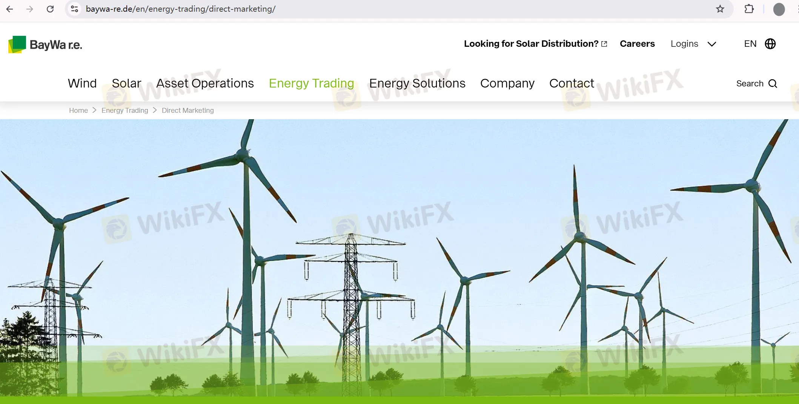Open the Energy Solutions menu
The width and height of the screenshot is (799, 404).
point(417,83)
